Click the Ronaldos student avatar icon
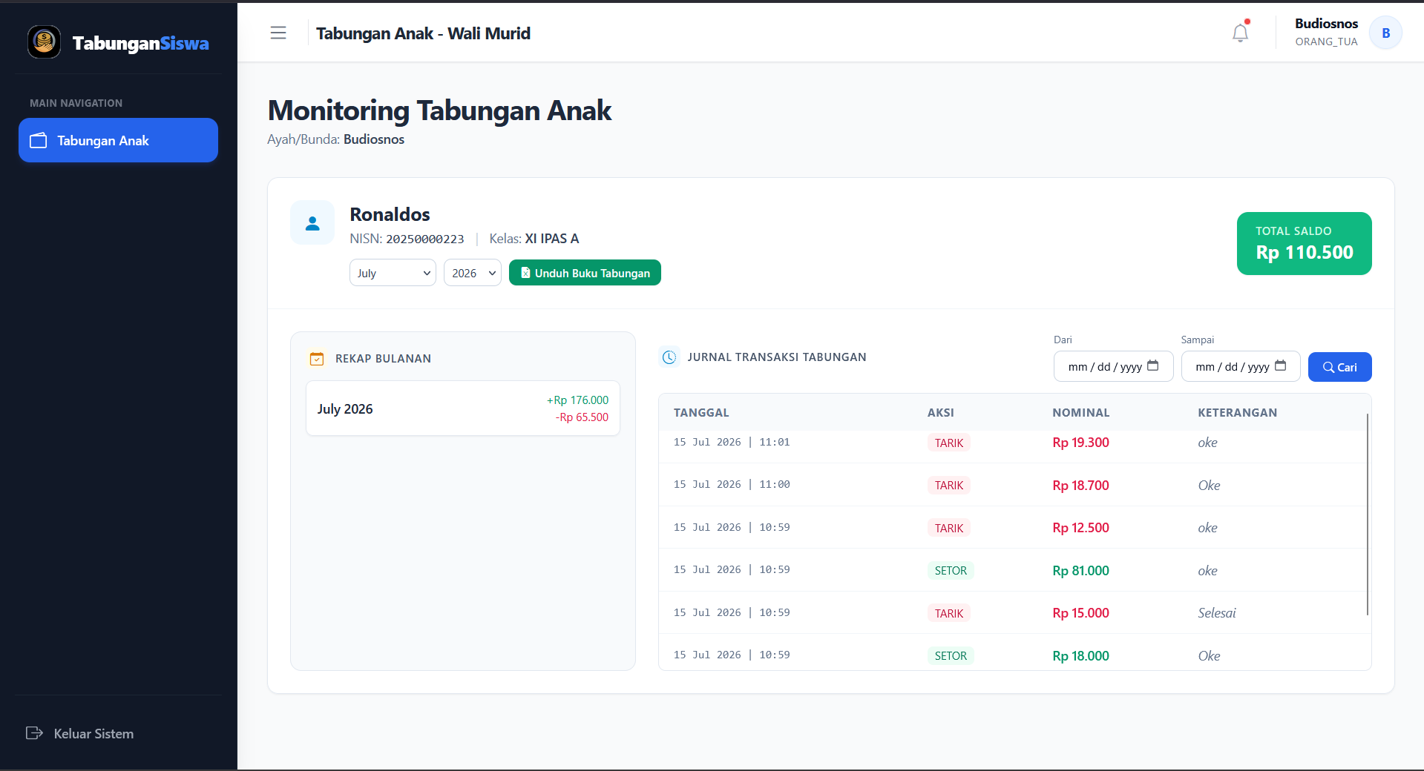1424x771 pixels. pos(312,222)
